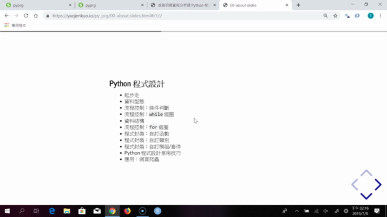Image resolution: width=387 pixels, height=217 pixels.
Task: Open Windows taskbar search
Action: click(x=22, y=211)
